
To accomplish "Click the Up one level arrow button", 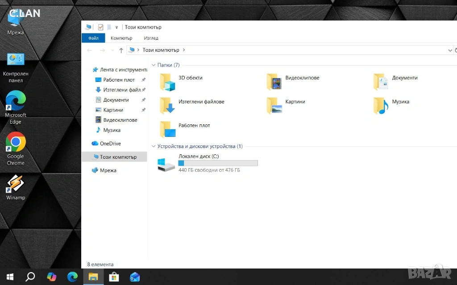I will 121,50.
